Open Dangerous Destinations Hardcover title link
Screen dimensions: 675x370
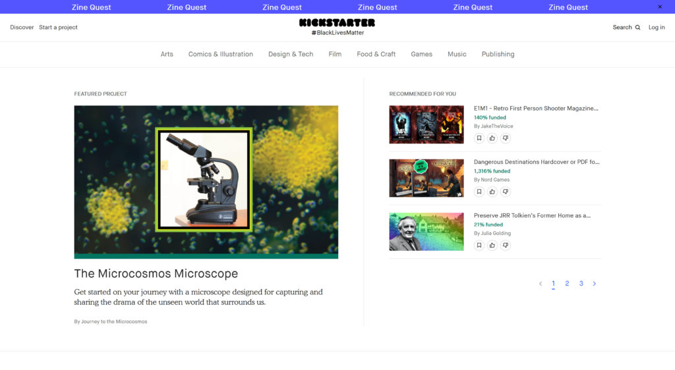click(x=537, y=162)
